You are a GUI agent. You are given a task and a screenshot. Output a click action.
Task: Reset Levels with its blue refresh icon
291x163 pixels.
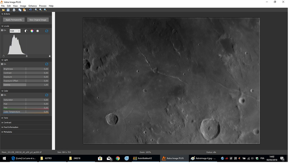tap(47, 31)
